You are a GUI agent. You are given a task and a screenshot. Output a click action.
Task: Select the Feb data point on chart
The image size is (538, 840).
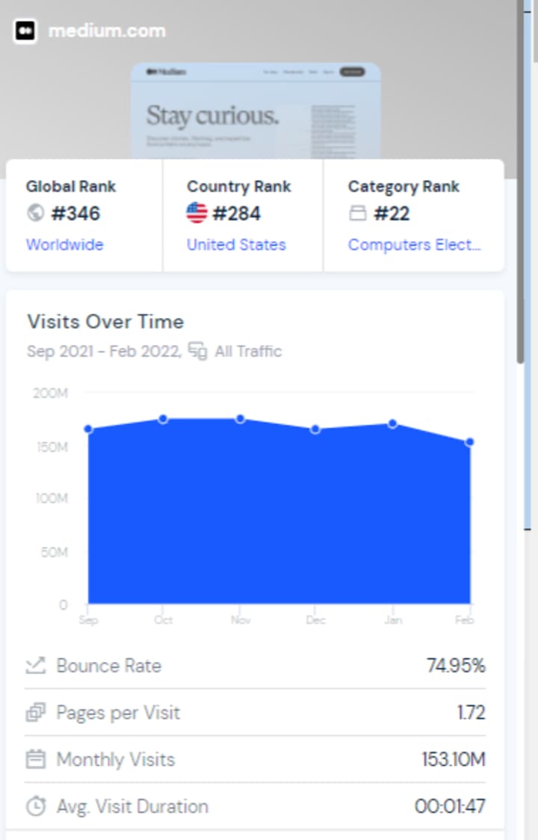(x=469, y=443)
